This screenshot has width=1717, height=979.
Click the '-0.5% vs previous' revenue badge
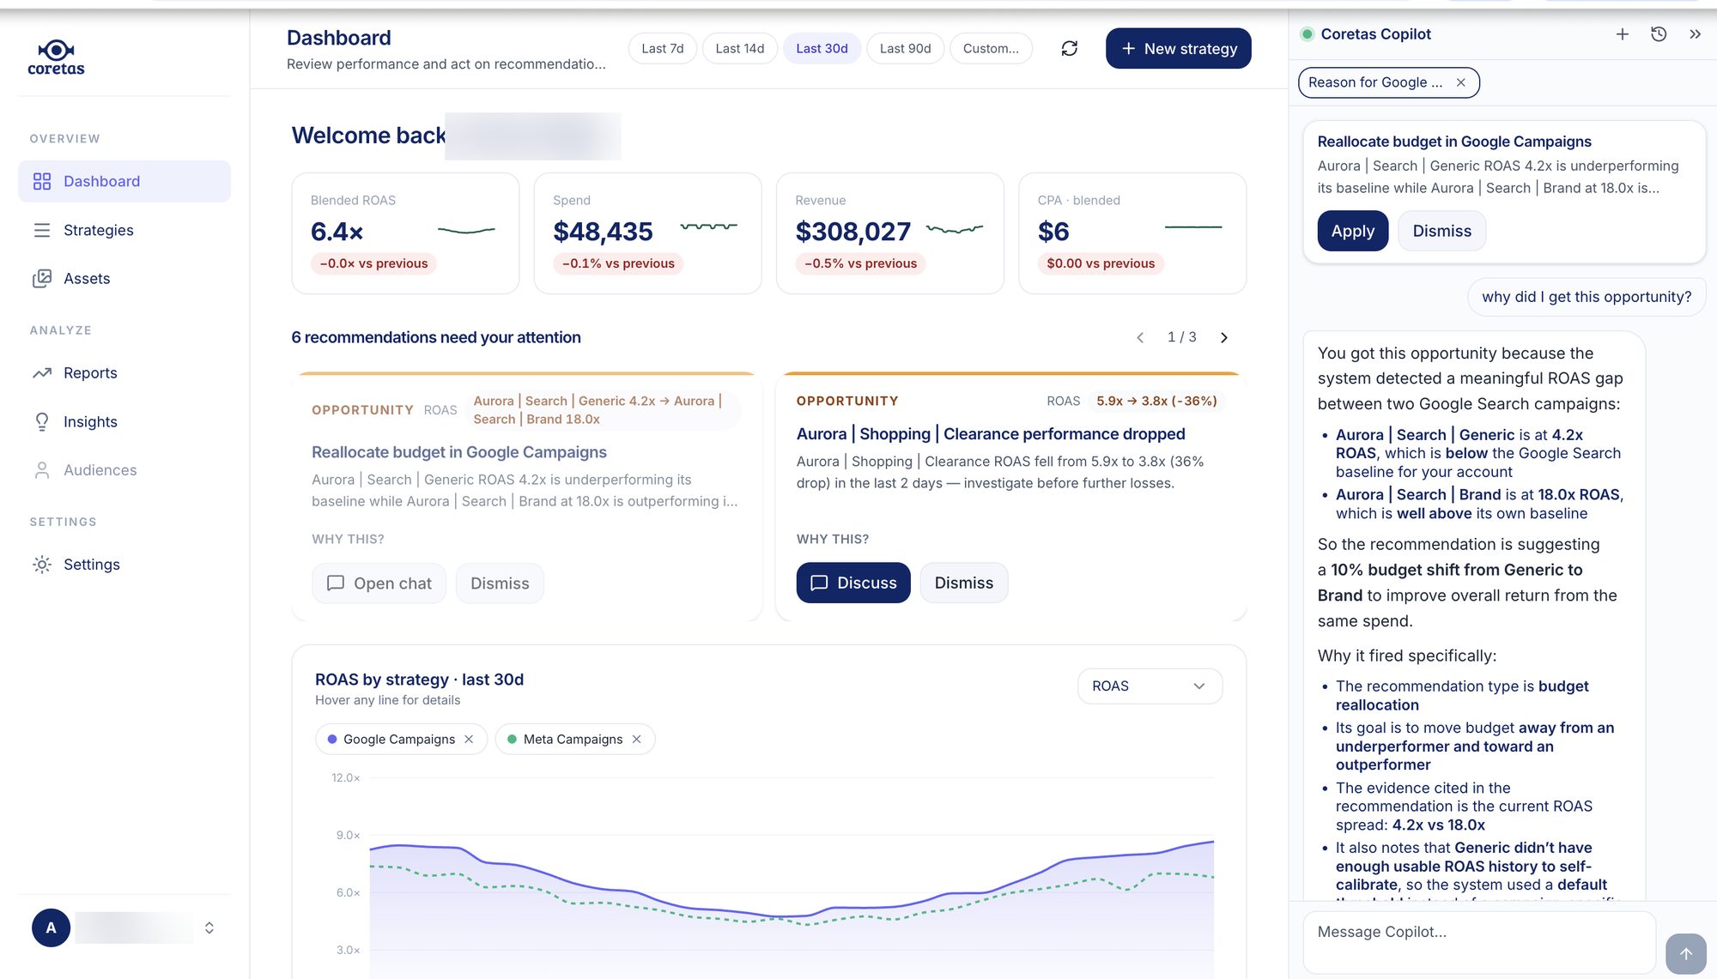click(860, 263)
